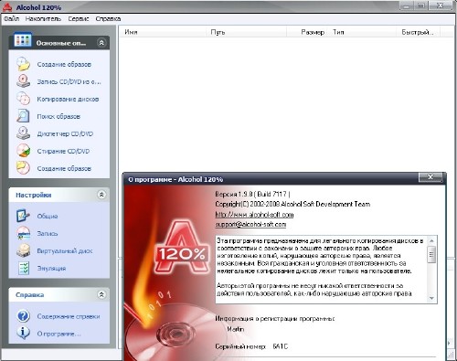The image size is (457, 361).
Task: Click the Диспетчер CD/DVD icon
Action: point(23,133)
